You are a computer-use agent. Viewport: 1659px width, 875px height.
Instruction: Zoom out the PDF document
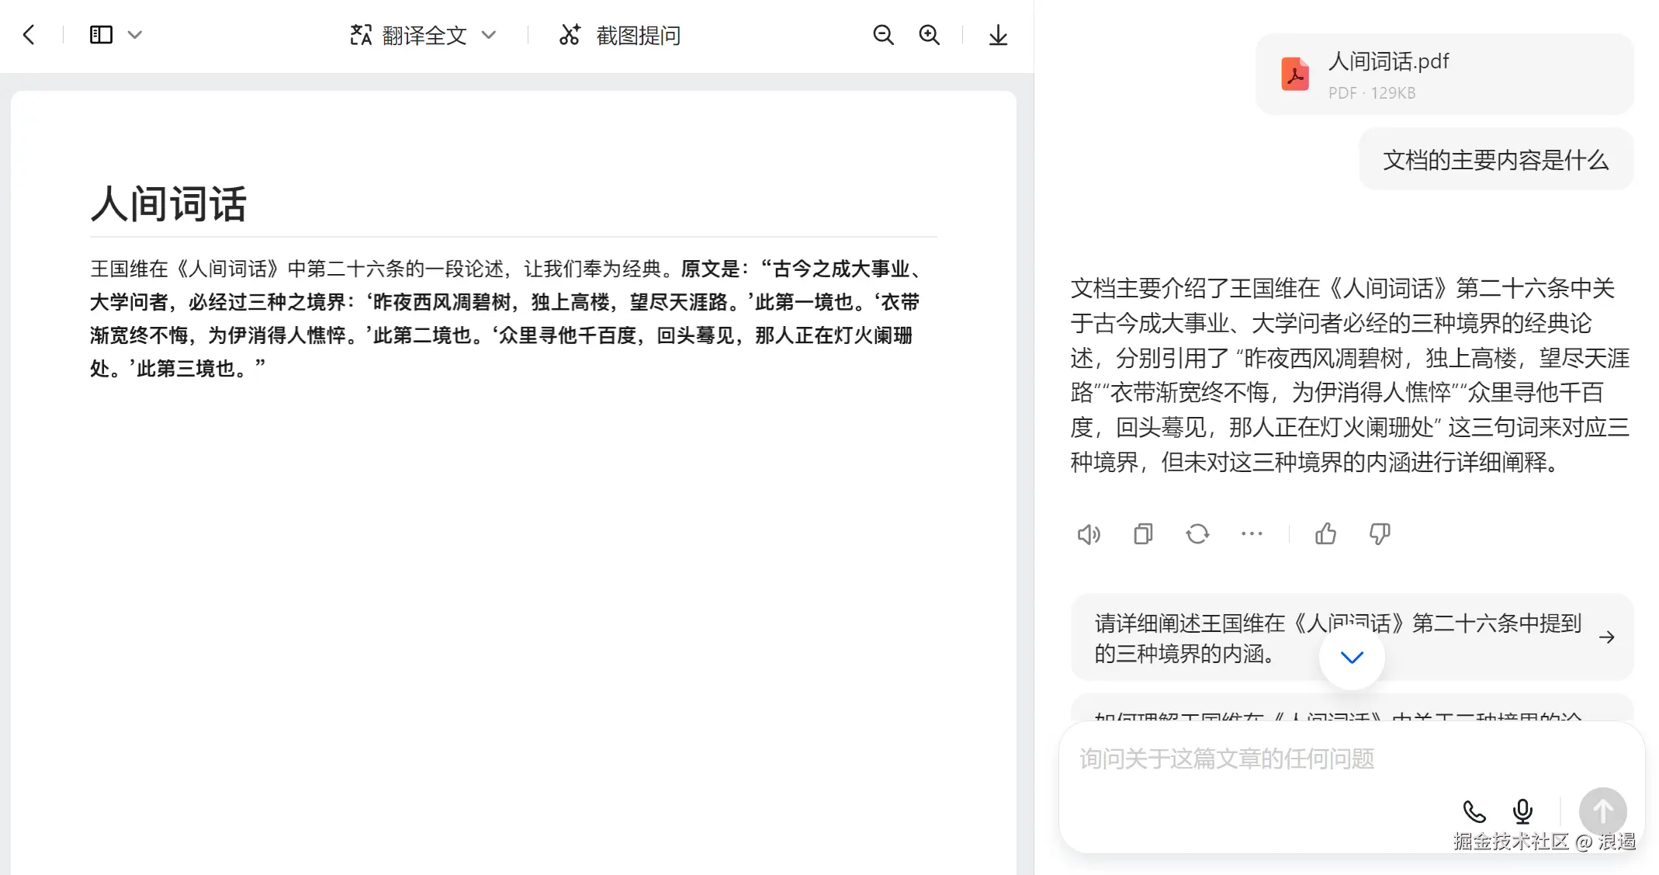[x=883, y=35]
